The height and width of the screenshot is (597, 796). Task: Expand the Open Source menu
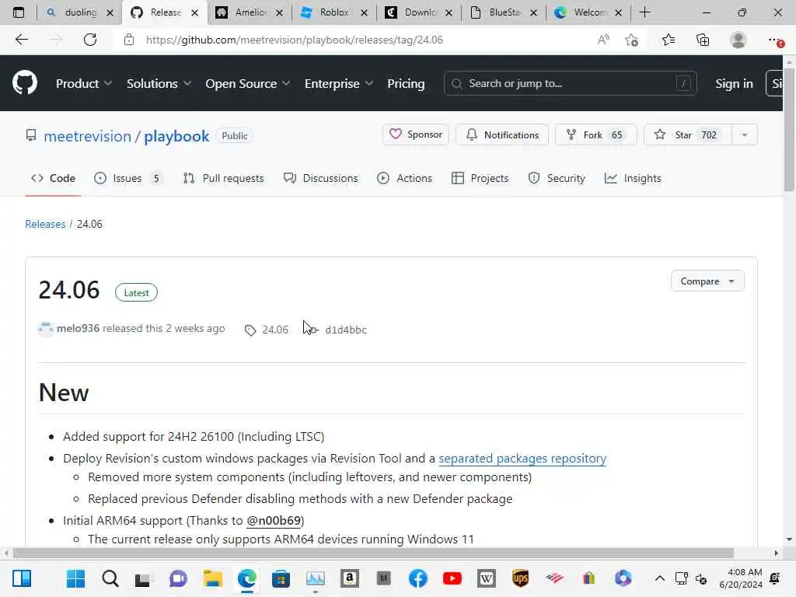pos(248,84)
